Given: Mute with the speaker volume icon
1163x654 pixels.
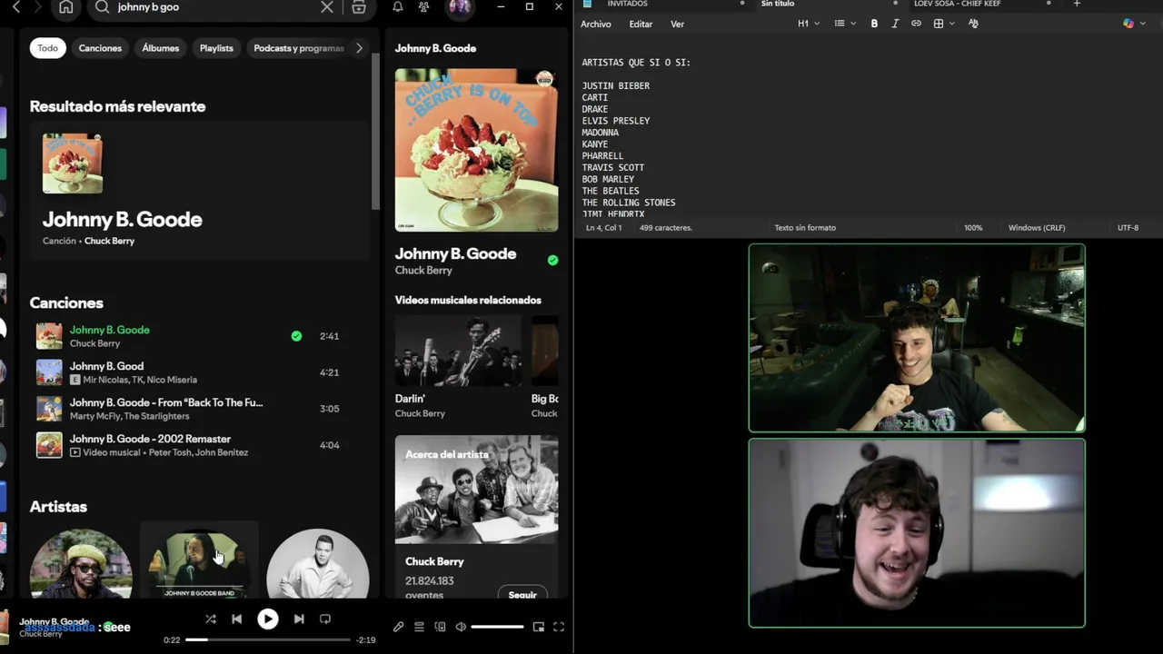Looking at the screenshot, I should [x=461, y=627].
